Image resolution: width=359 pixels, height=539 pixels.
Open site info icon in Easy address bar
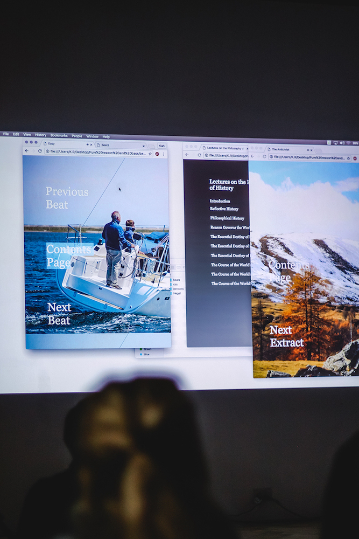tap(47, 151)
